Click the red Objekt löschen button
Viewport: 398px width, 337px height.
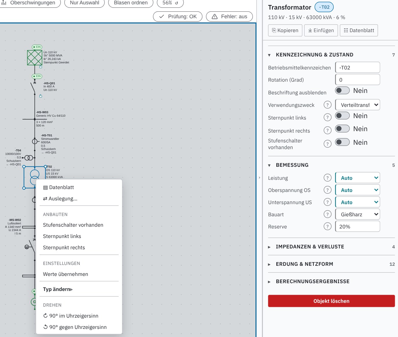click(331, 301)
